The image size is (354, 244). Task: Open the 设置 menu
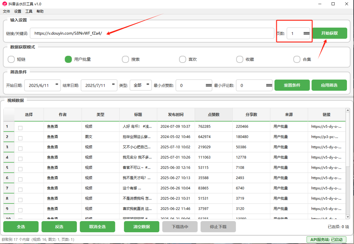point(18,11)
